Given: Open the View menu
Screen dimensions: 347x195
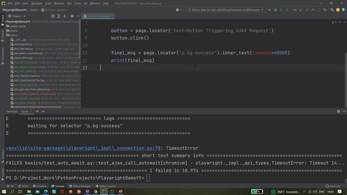Looking at the screenshot, I should pyautogui.click(x=25, y=4).
